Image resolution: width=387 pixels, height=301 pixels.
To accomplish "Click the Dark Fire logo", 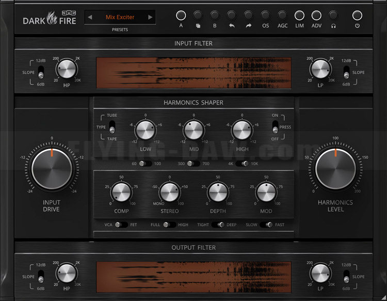I will pos(50,18).
